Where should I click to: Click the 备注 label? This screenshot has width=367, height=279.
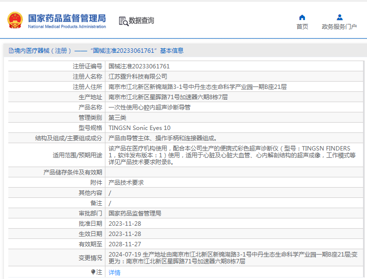pos(96,203)
